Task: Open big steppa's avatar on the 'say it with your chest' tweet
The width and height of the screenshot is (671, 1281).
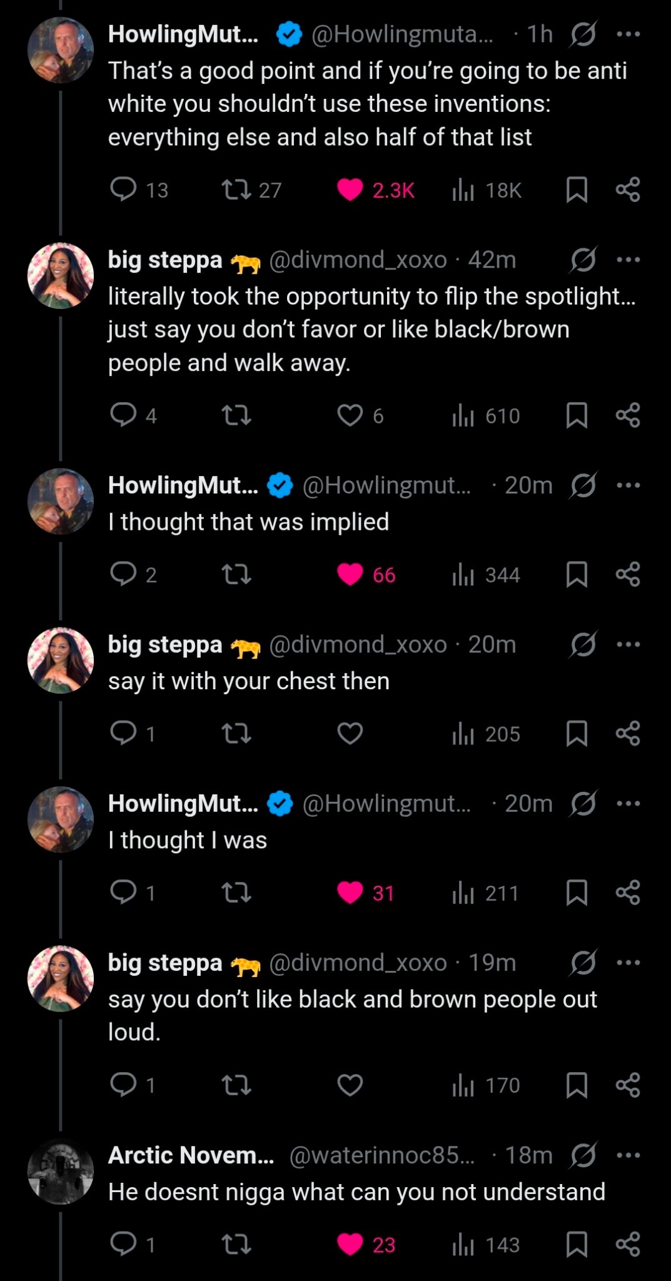Action: (61, 661)
